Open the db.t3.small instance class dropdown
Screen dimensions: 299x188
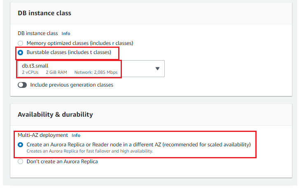coord(91,69)
